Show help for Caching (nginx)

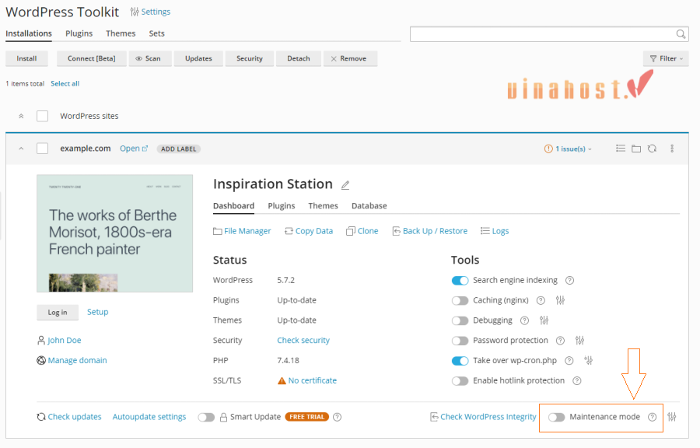pos(541,300)
